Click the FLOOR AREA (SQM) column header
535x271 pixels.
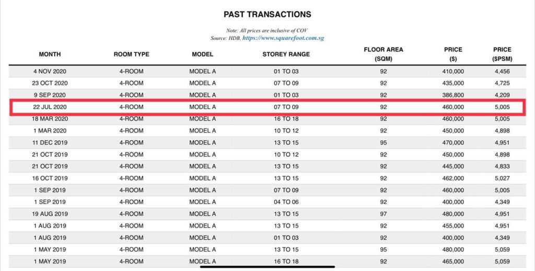coord(383,54)
